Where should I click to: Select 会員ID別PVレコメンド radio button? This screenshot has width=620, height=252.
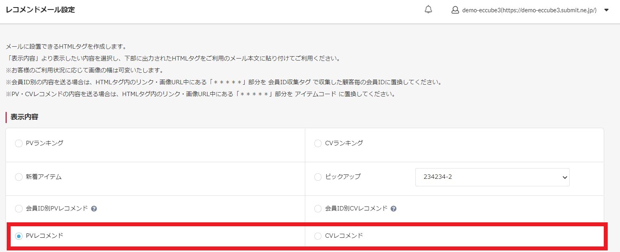(x=19, y=208)
